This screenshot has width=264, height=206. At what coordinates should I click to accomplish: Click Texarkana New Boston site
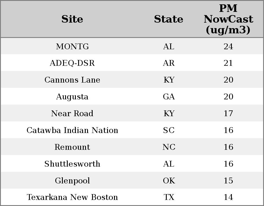[72, 197]
